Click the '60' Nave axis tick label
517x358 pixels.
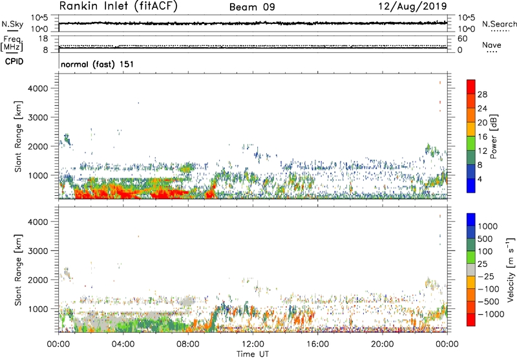[x=462, y=39]
